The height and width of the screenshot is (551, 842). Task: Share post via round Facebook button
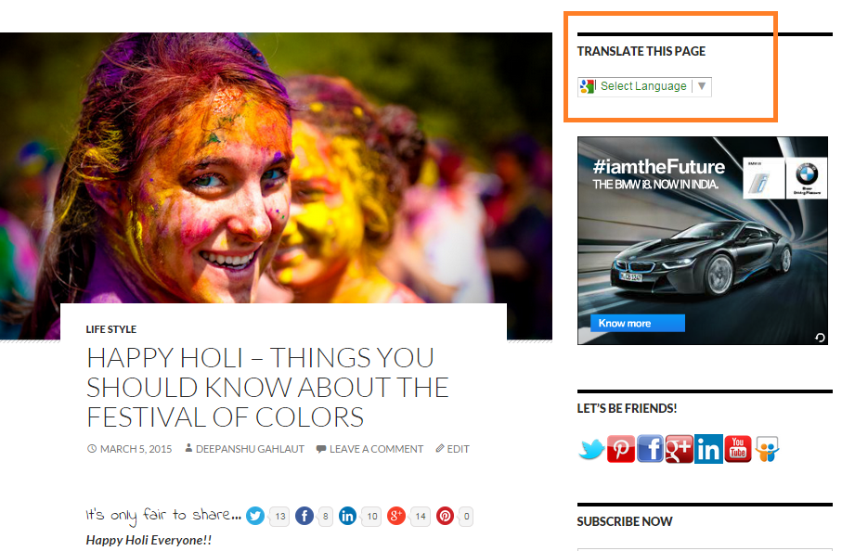pyautogui.click(x=304, y=516)
